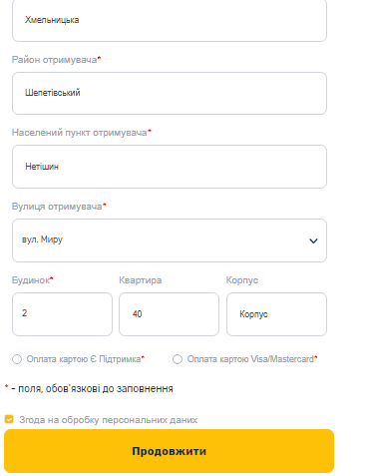Select the Є Підтримка card payment radio
Viewport: 365px width, 476px height.
[17, 359]
